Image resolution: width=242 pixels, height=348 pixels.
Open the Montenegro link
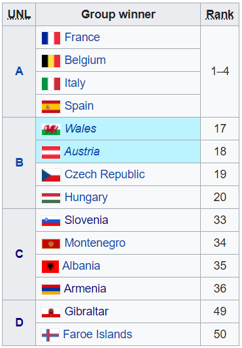click(95, 243)
